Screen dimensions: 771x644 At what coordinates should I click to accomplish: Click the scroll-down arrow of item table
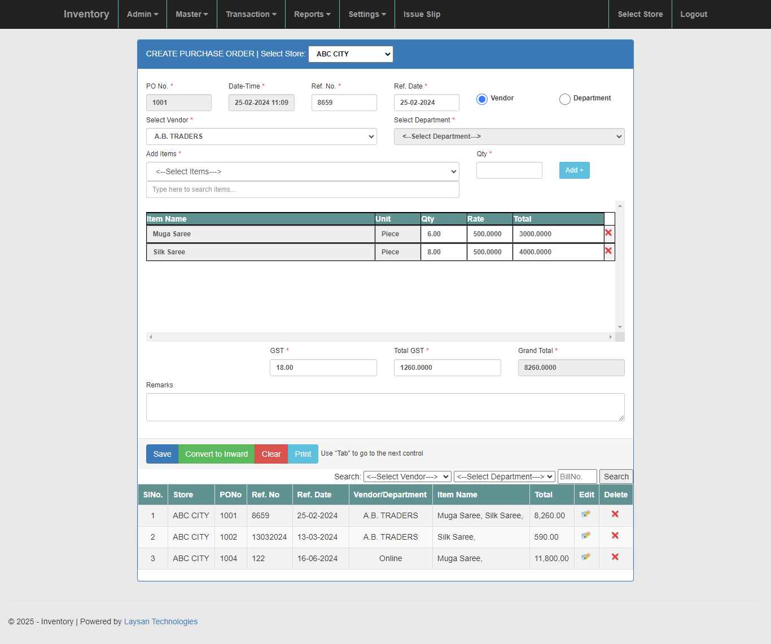coord(620,327)
